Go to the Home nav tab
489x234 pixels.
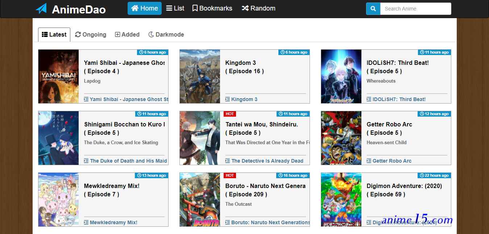[x=145, y=8]
